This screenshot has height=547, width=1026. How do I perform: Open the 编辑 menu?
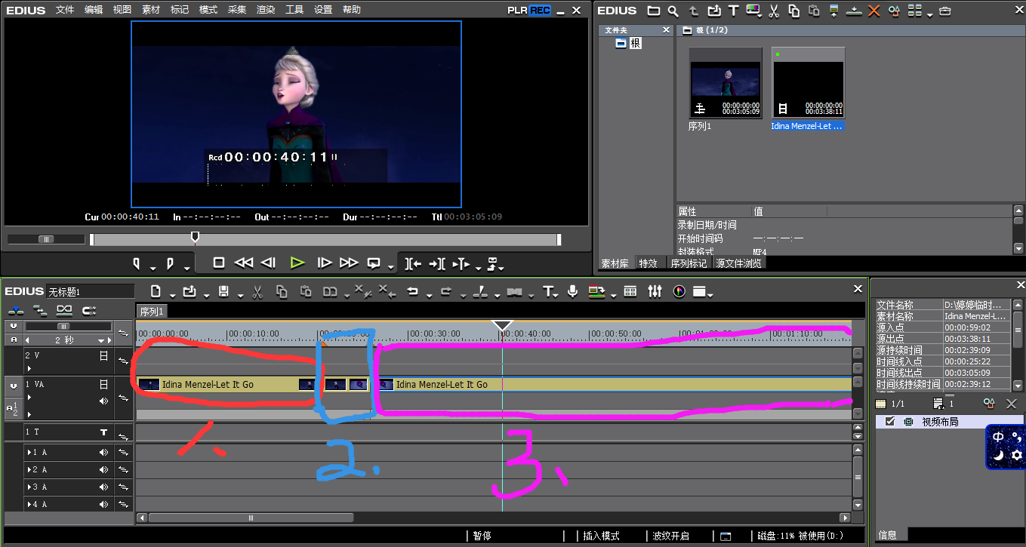(94, 10)
